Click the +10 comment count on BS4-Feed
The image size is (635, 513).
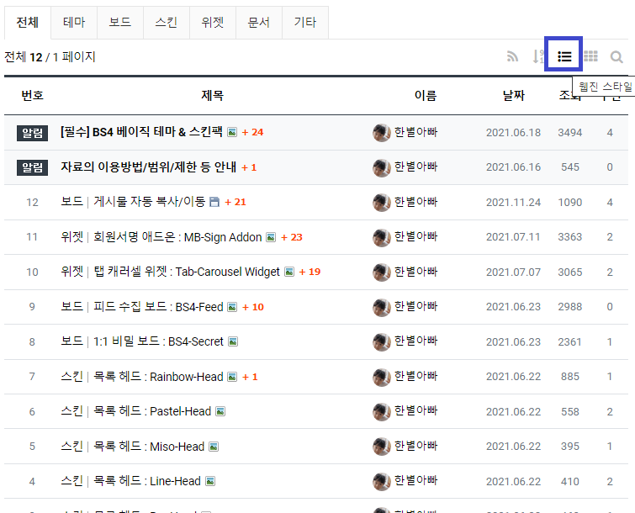click(252, 307)
